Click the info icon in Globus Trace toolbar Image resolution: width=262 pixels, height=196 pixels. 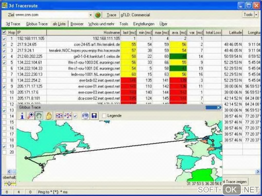[x=22, y=116]
